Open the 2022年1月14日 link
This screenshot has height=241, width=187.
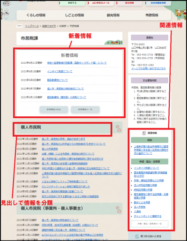(x=64, y=230)
